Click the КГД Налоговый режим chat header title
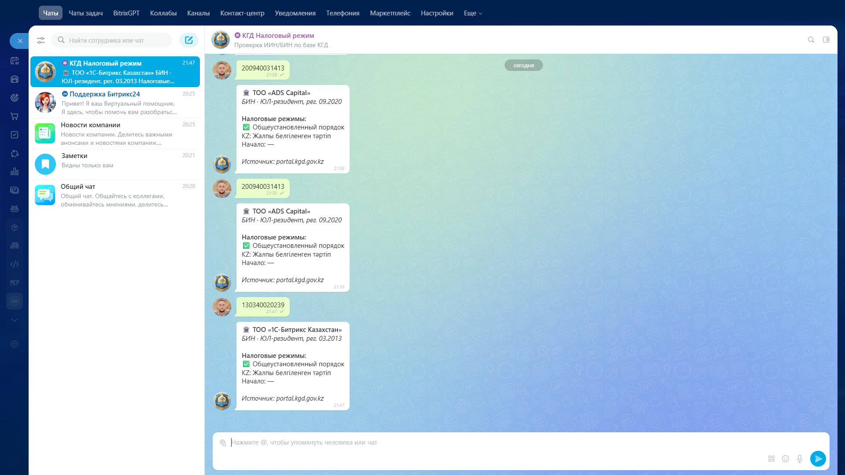 click(278, 36)
